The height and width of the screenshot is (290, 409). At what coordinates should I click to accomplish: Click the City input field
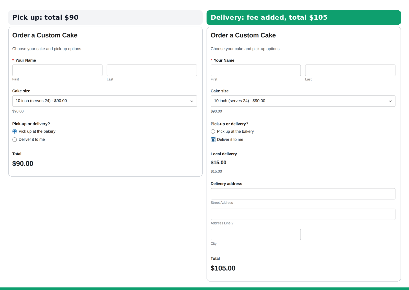[256, 234]
